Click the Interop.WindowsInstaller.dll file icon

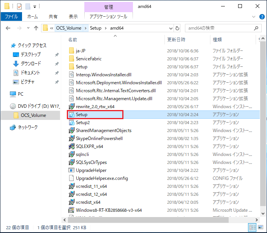71,75
